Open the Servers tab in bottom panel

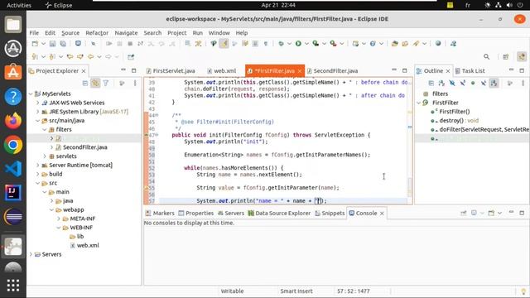(231, 214)
